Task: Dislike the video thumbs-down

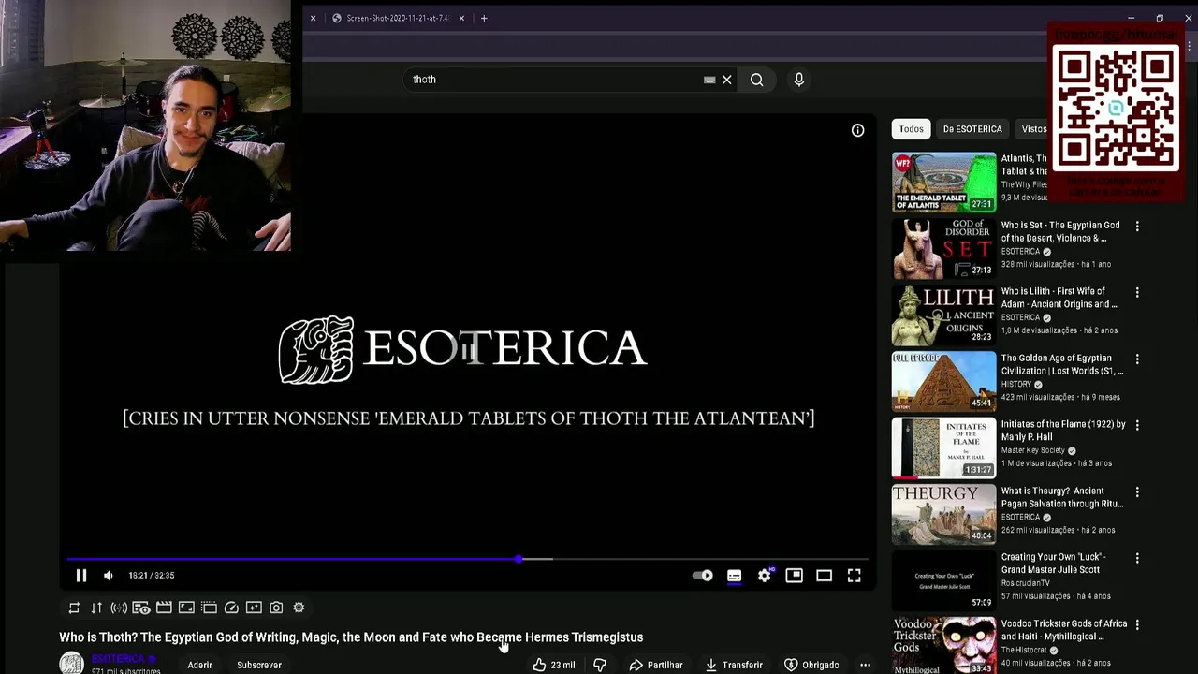Action: 600,665
